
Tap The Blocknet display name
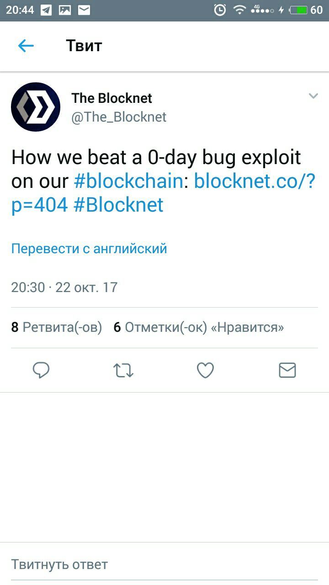(111, 98)
